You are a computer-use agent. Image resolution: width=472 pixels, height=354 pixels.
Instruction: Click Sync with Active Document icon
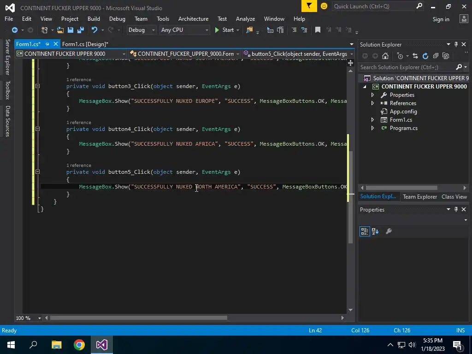[415, 56]
